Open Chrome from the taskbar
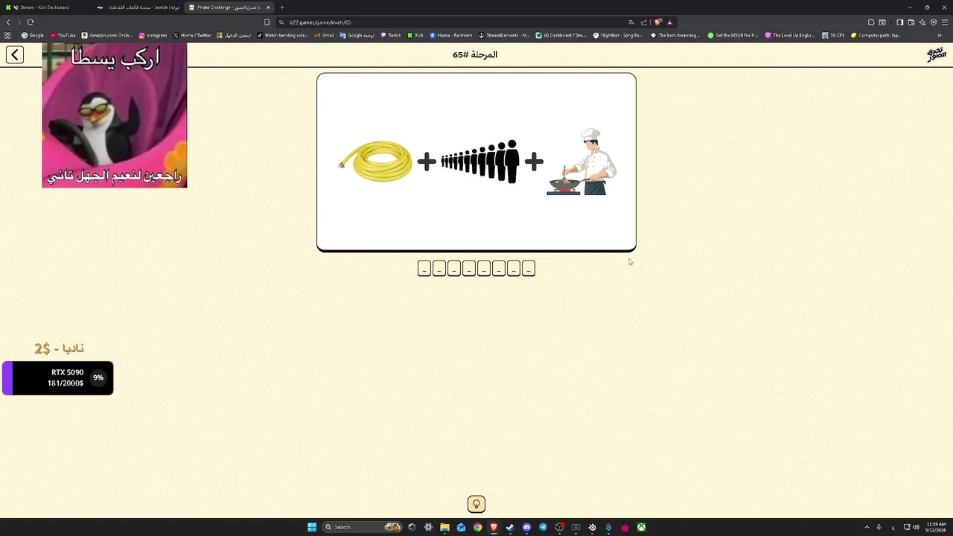953x536 pixels. [x=477, y=527]
